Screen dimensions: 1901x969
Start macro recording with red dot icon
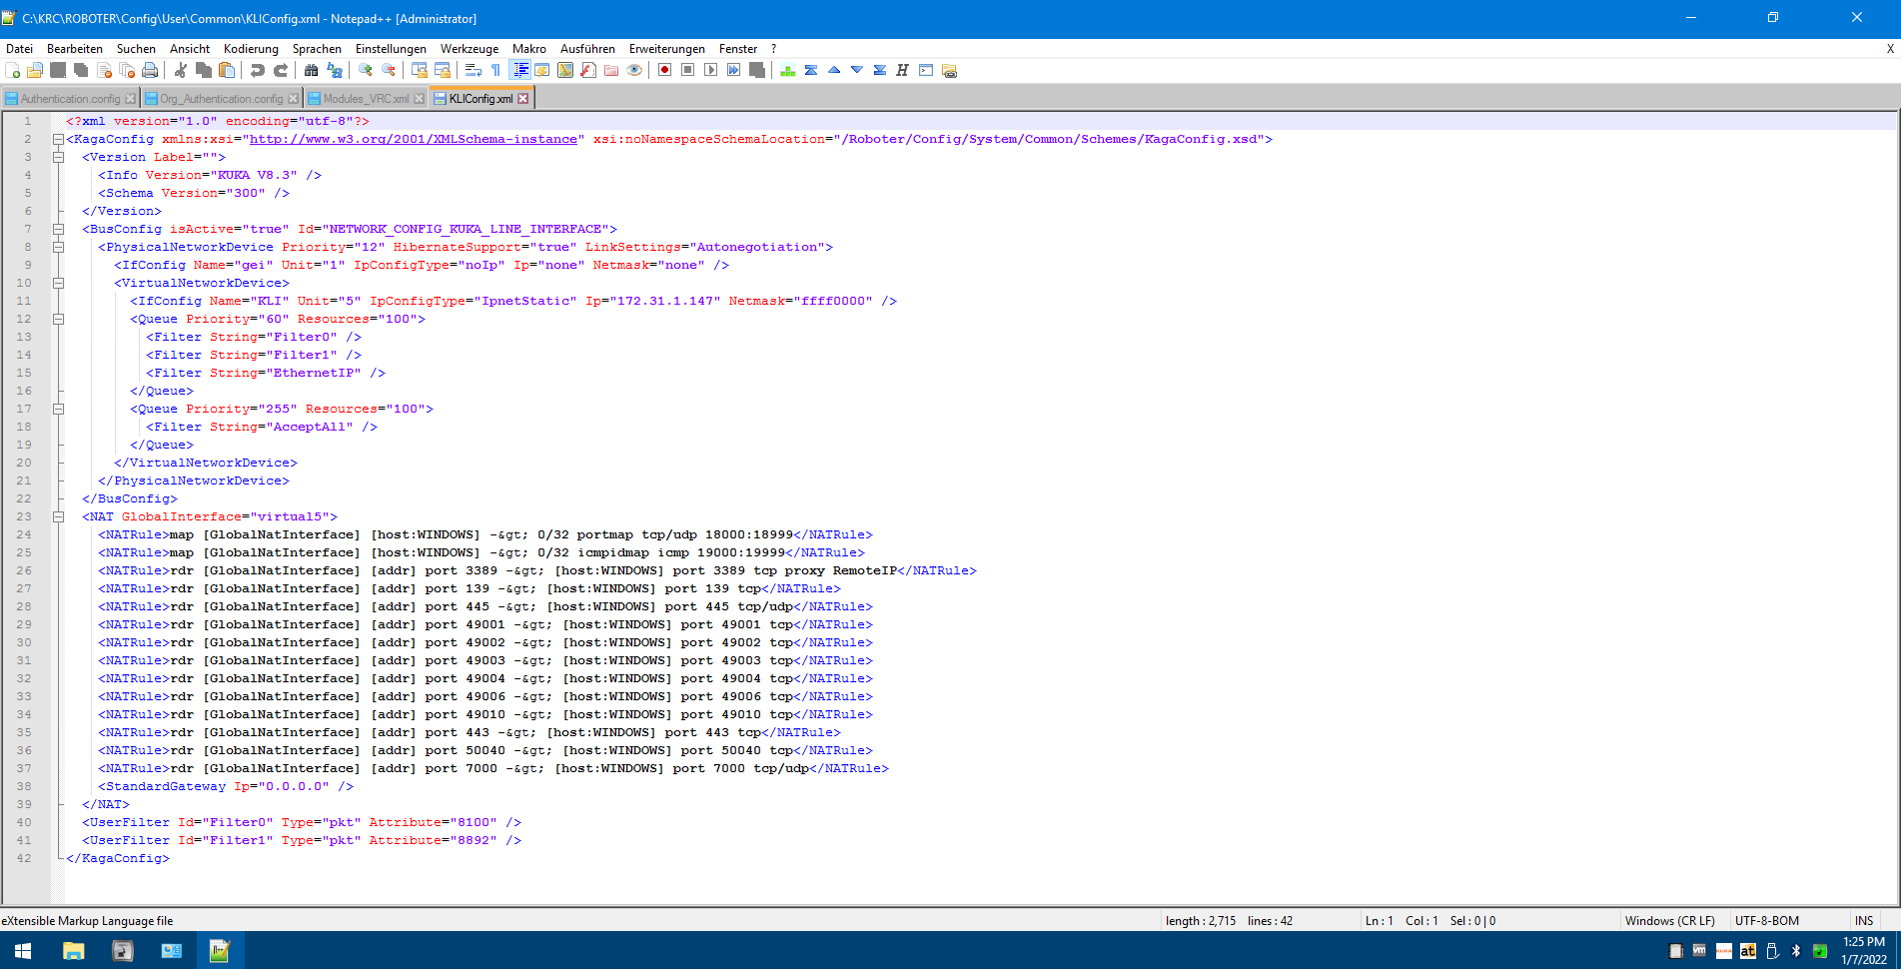pyautogui.click(x=664, y=70)
